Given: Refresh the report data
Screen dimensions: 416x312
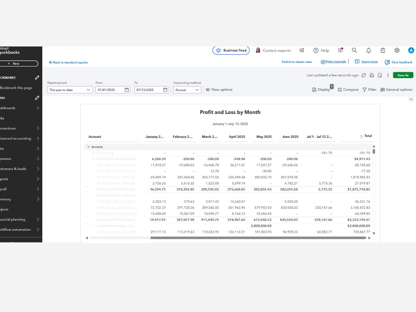Looking at the screenshot, I should (364, 75).
